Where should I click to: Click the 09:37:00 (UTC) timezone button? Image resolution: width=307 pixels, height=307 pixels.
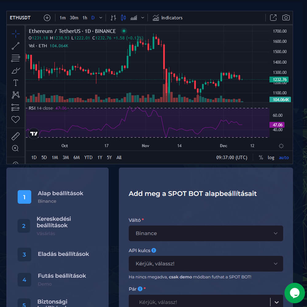click(231, 157)
